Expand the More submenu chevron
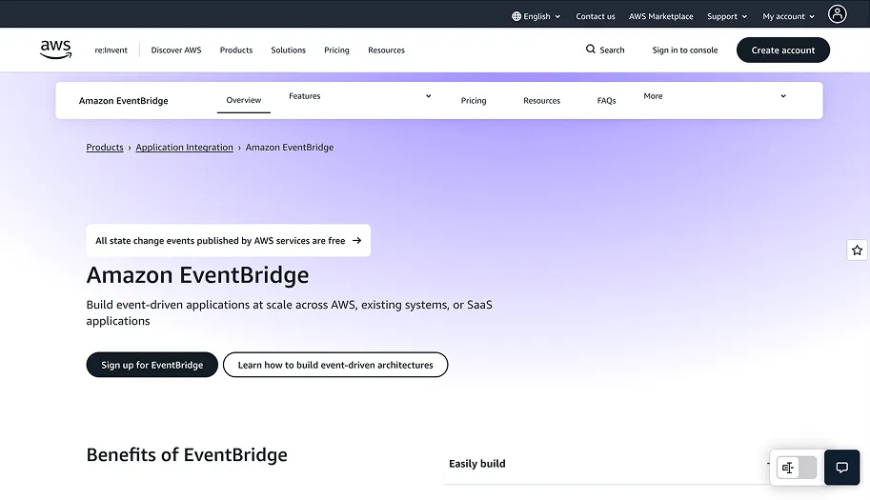This screenshot has height=500, width=870. coord(783,96)
